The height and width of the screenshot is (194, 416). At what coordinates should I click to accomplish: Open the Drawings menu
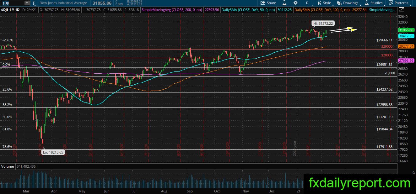(x=348, y=3)
